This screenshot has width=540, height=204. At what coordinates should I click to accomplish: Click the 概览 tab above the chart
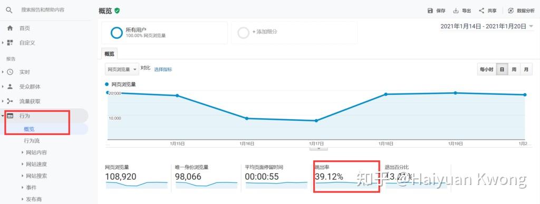pos(110,54)
